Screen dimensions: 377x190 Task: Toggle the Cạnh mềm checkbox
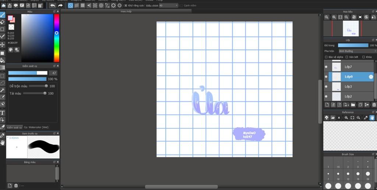coord(182,5)
